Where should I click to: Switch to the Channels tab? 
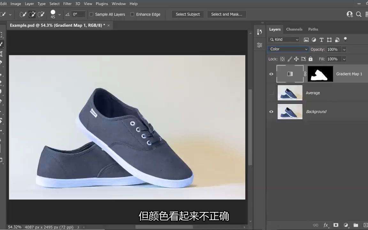coord(294,29)
